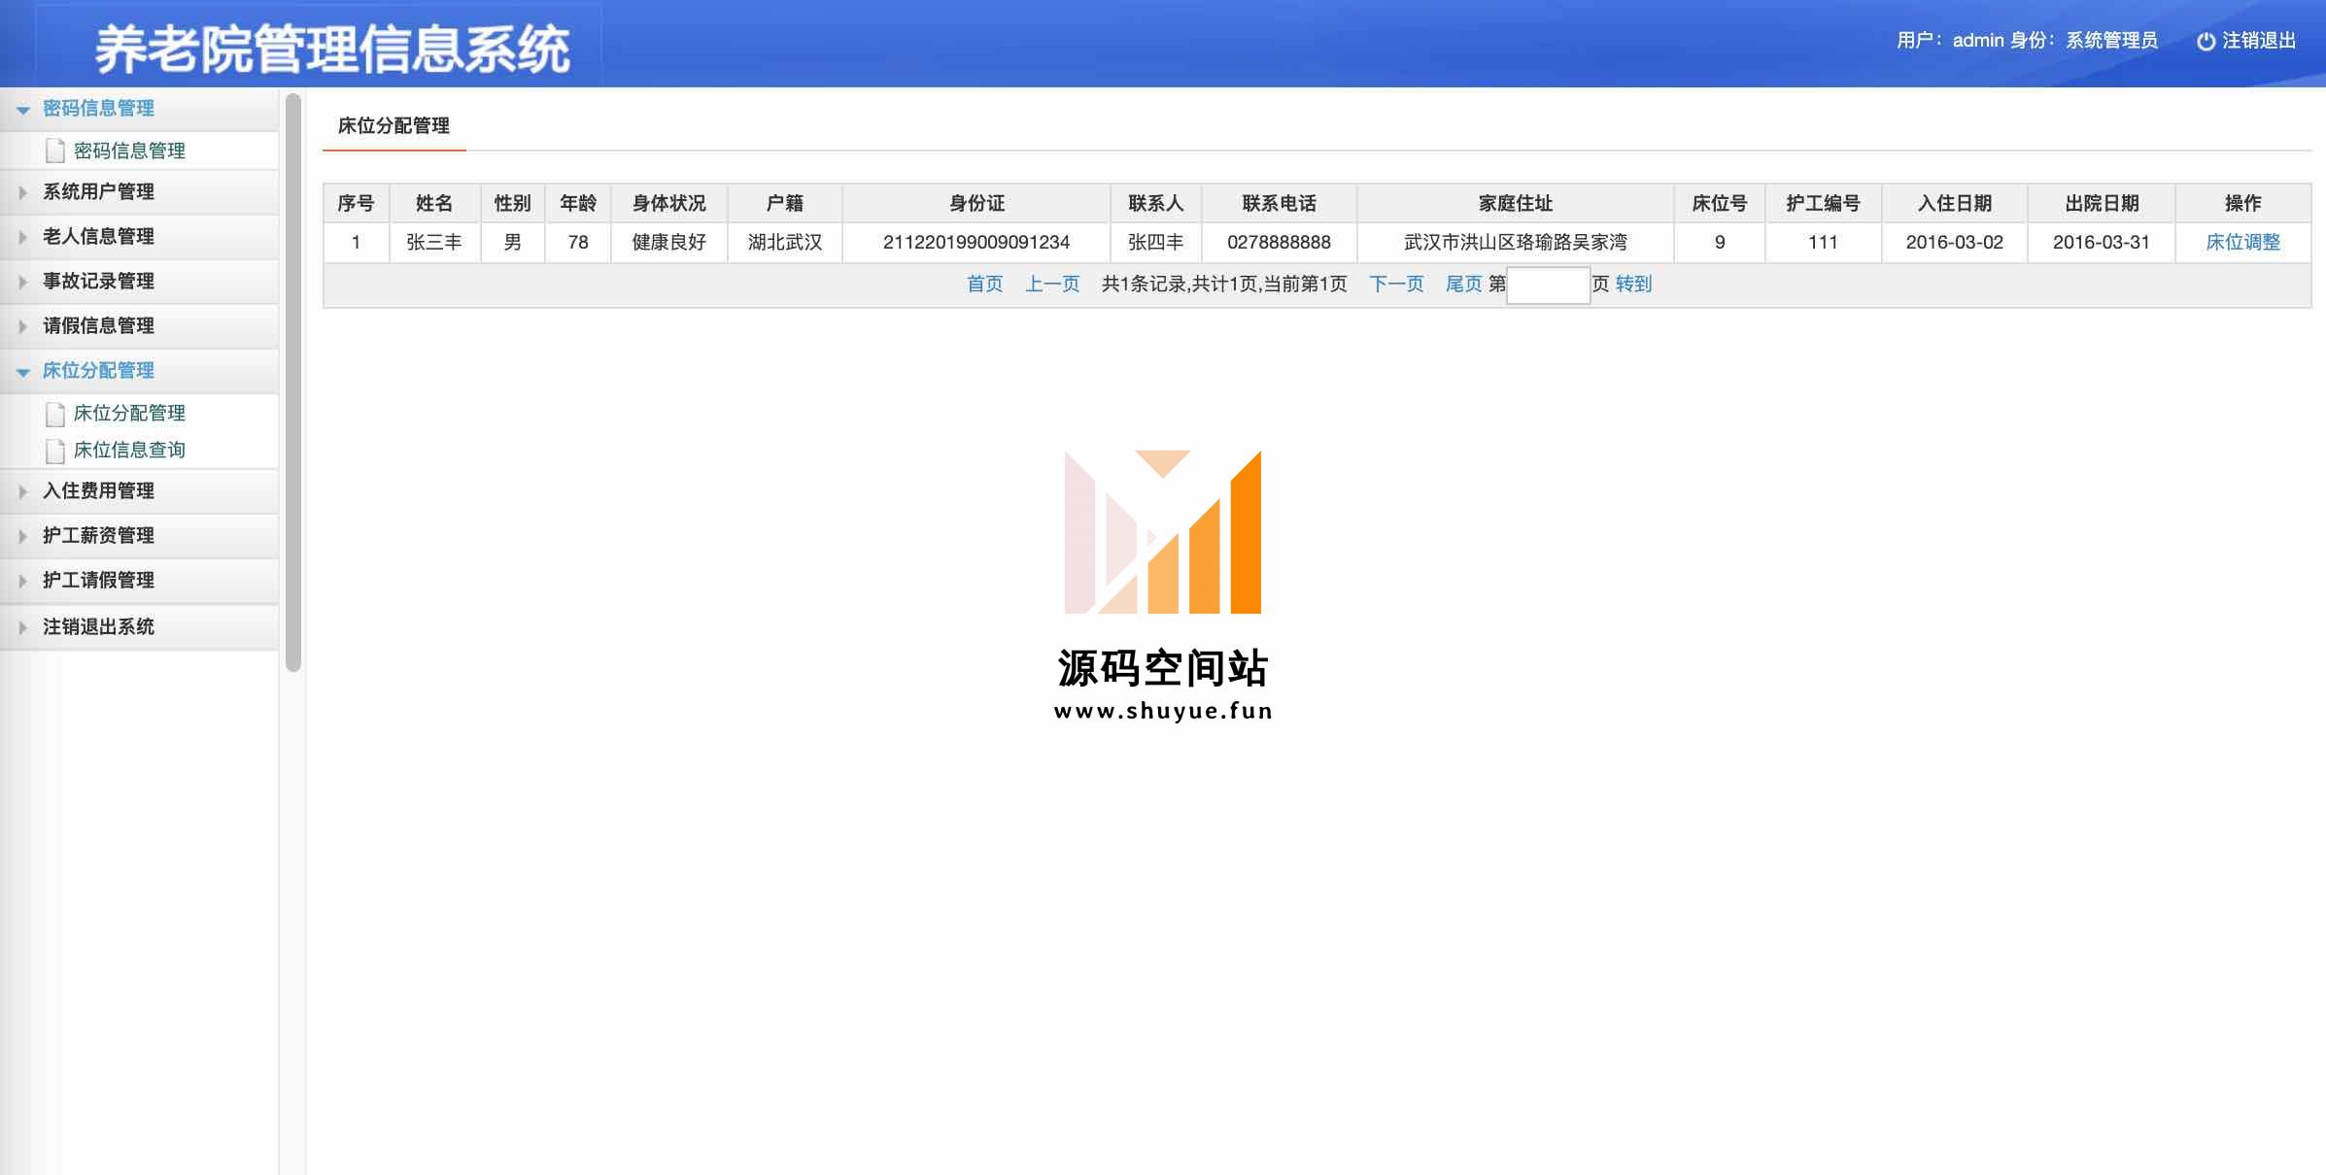The height and width of the screenshot is (1175, 2326).
Task: Go to last page via 尾页
Action: (1463, 284)
